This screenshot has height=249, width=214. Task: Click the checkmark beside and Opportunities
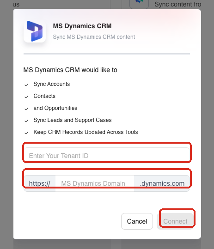click(26, 109)
